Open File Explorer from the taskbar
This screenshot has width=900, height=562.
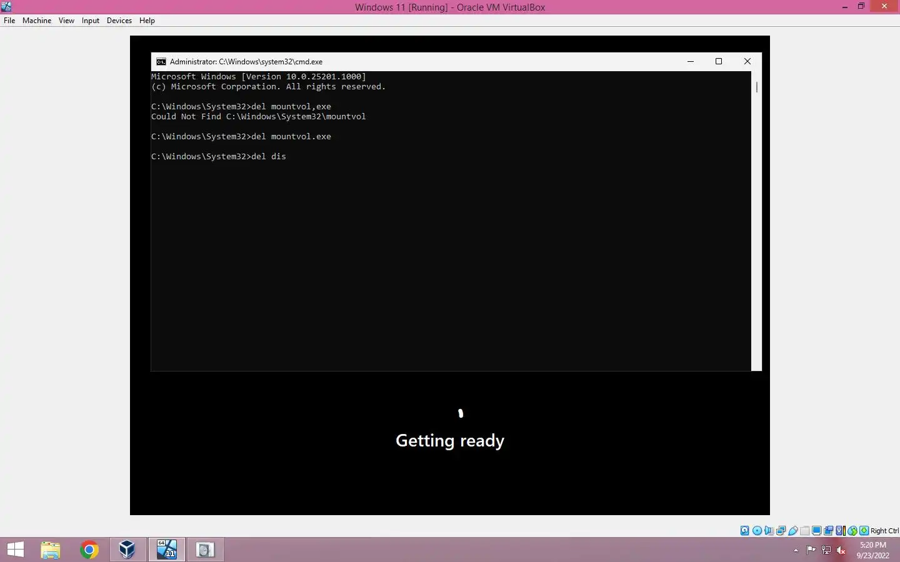(51, 550)
